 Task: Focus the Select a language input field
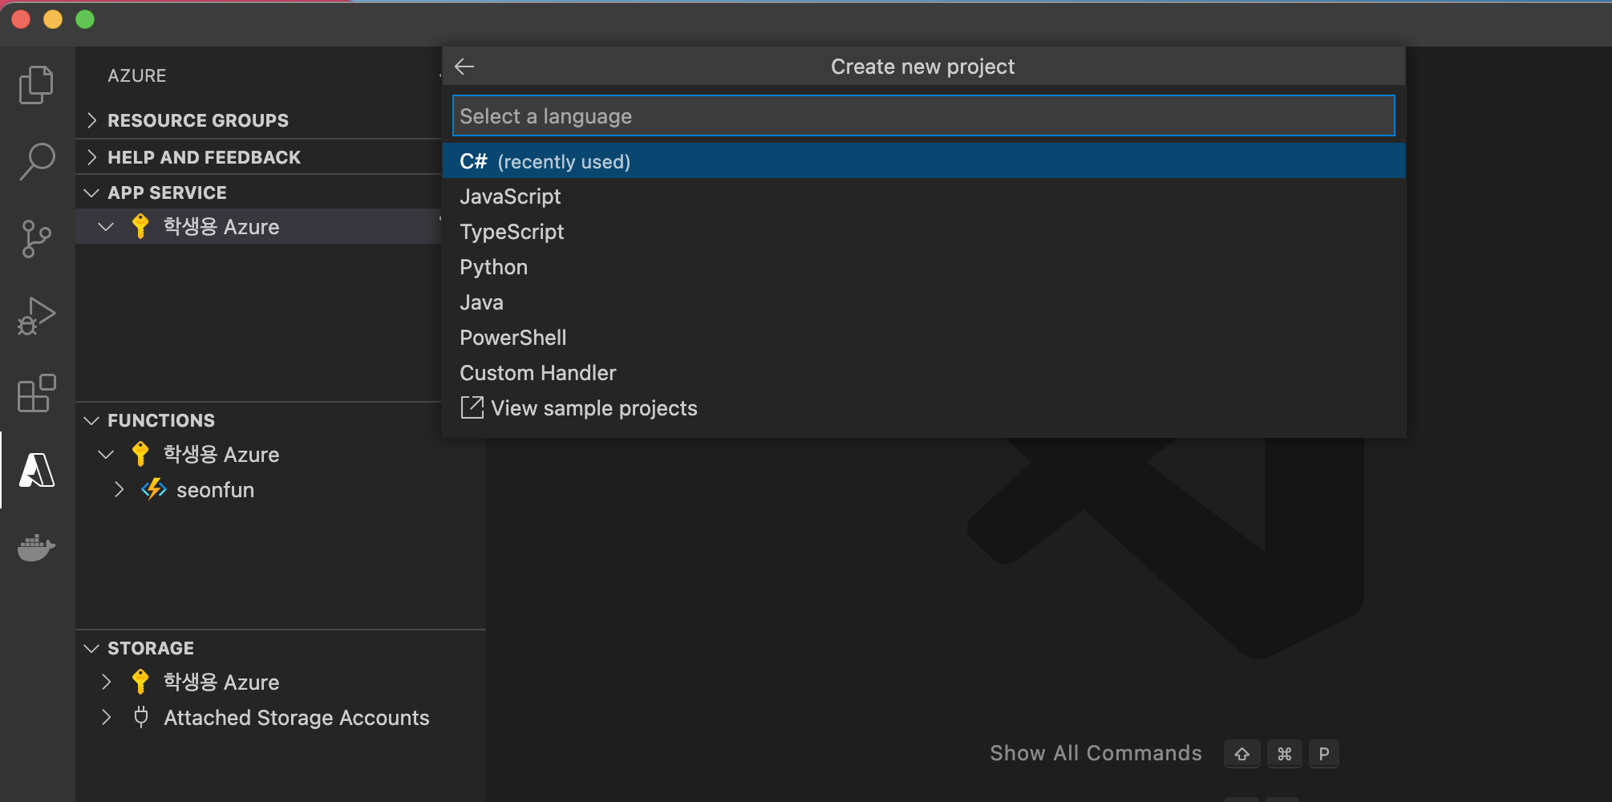[923, 116]
